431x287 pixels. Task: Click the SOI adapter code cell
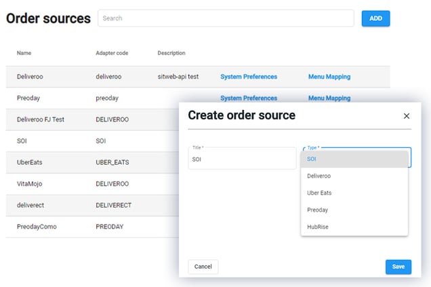pos(100,141)
